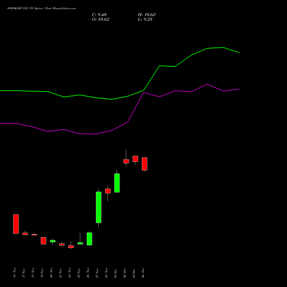This screenshot has height=287, width=287.
Task: Select the red candle above 28 Nov
Action: pyautogui.click(x=108, y=191)
